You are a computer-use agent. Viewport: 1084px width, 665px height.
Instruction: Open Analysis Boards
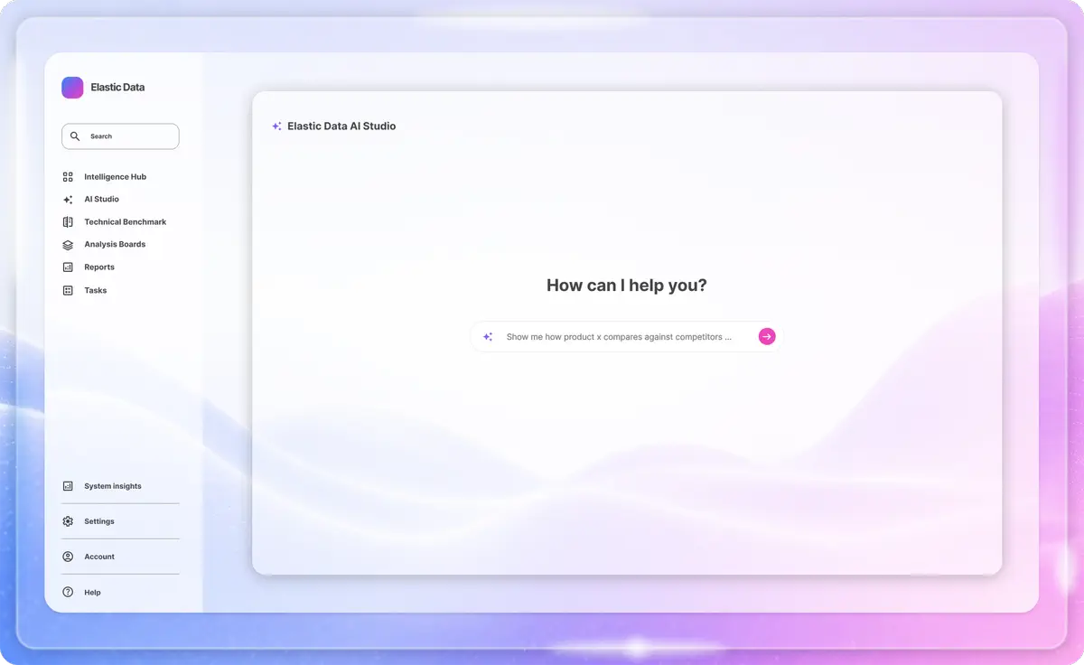(x=115, y=245)
